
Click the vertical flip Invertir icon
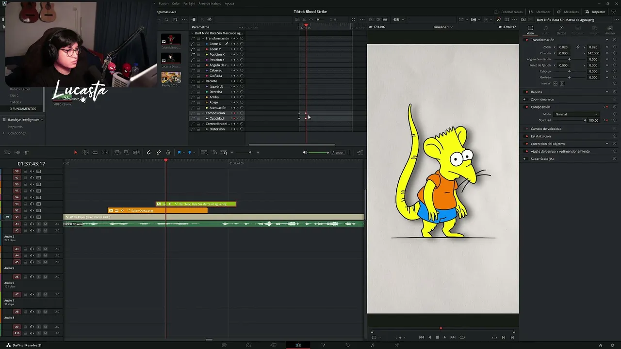click(x=562, y=83)
